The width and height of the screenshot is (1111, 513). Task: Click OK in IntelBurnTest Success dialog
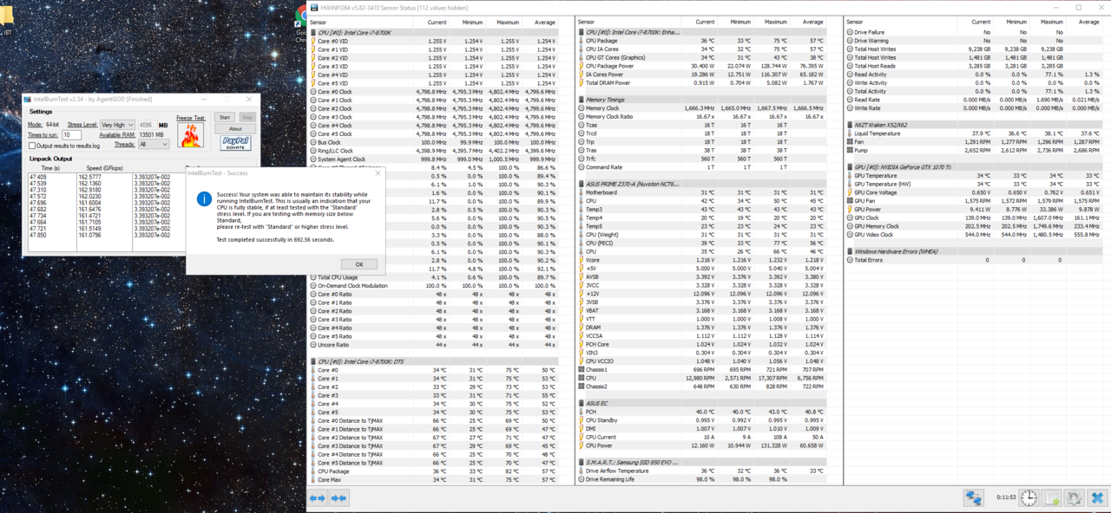[358, 264]
